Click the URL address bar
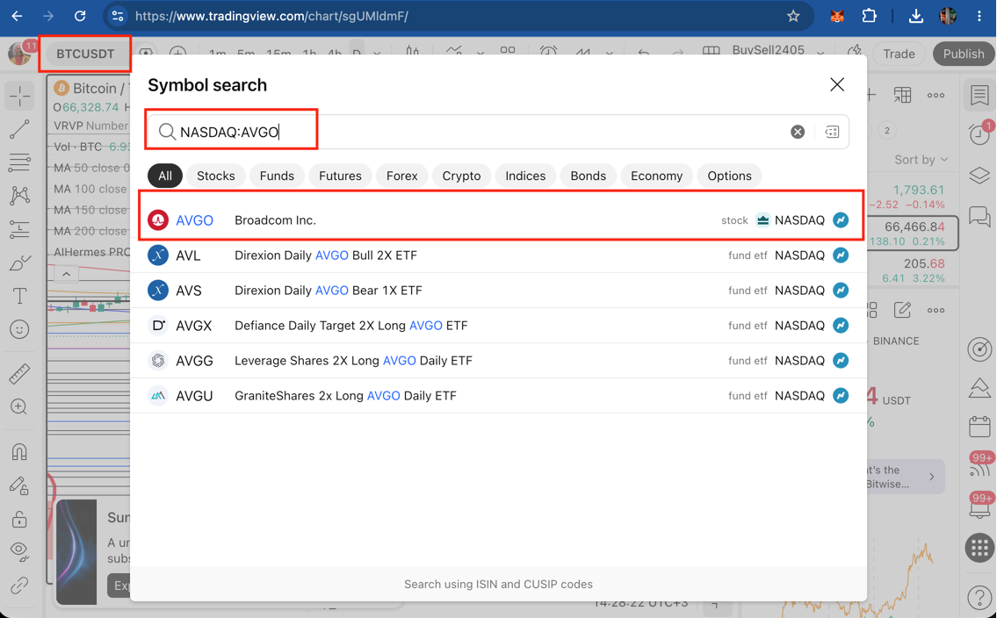 tap(458, 16)
